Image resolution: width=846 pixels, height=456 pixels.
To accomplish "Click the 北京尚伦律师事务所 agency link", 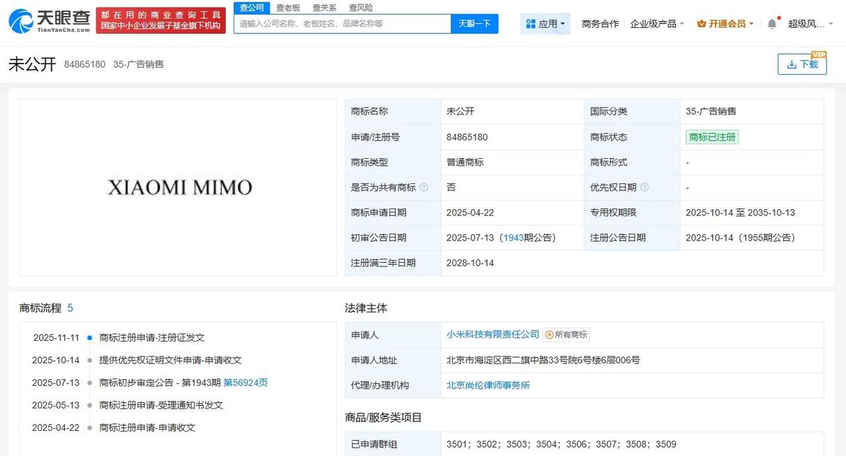I will click(x=488, y=385).
